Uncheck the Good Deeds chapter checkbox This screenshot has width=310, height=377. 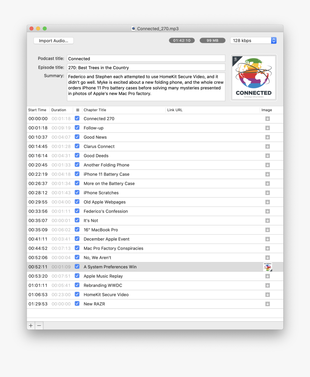[x=77, y=156]
